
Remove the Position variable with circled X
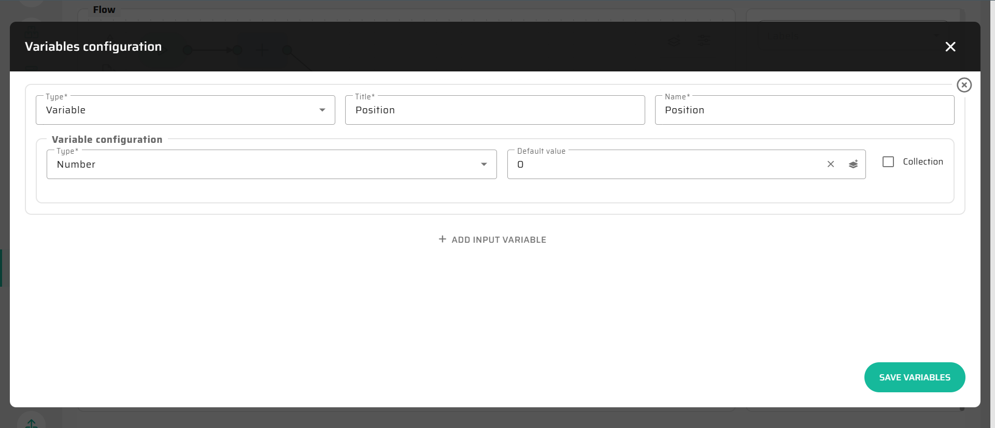coord(964,85)
